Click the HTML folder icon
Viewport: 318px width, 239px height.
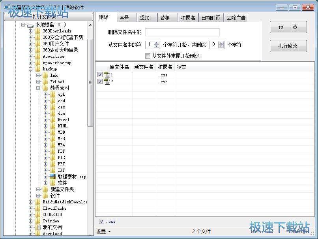coord(53,126)
